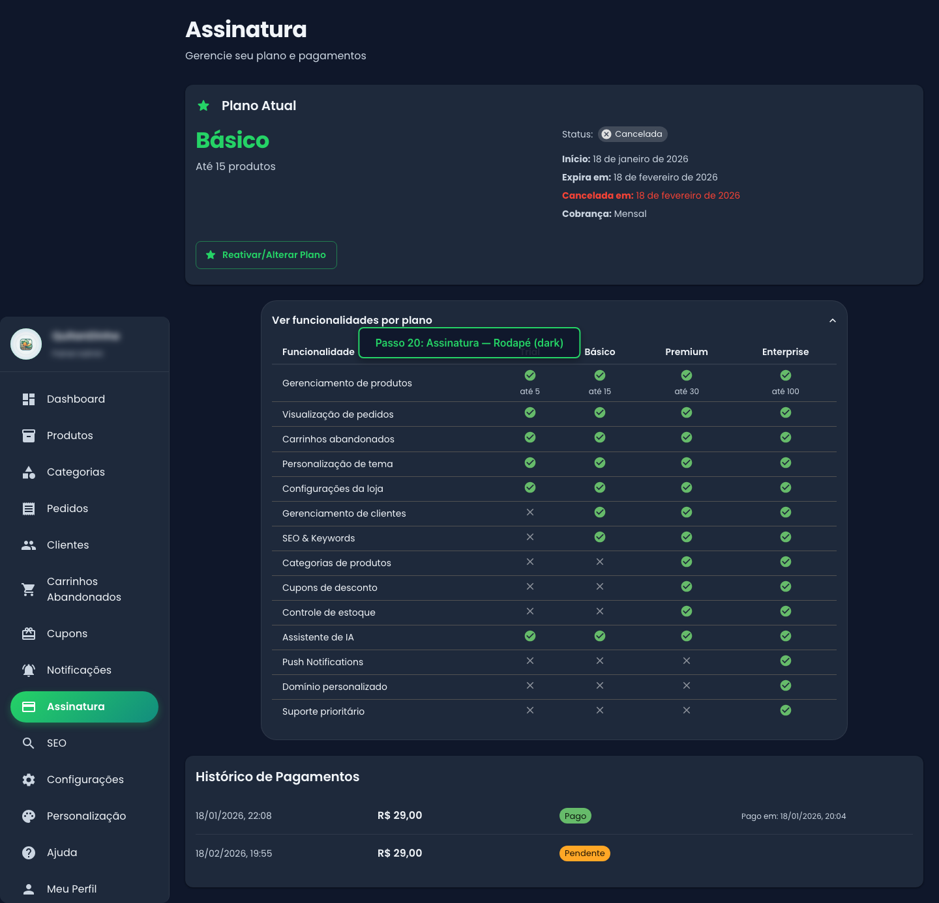Click the Notificações bell icon
This screenshot has height=903, width=939.
point(29,670)
